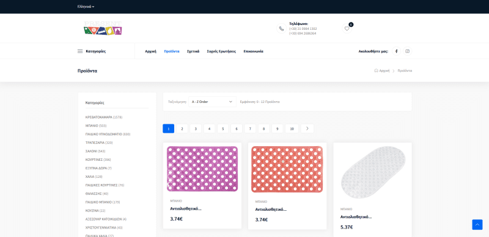Select category ΚΟΥΖΙΝΑ (22)
The height and width of the screenshot is (237, 489).
(95, 211)
